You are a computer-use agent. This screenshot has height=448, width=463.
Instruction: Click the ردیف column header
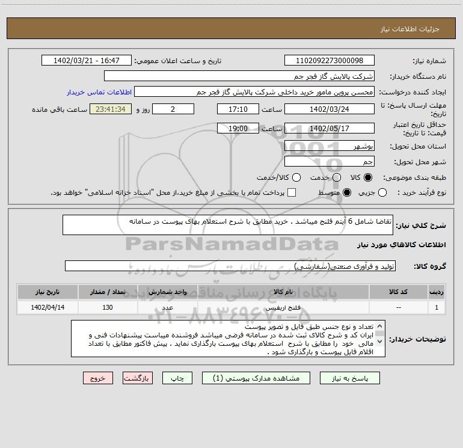pyautogui.click(x=437, y=292)
